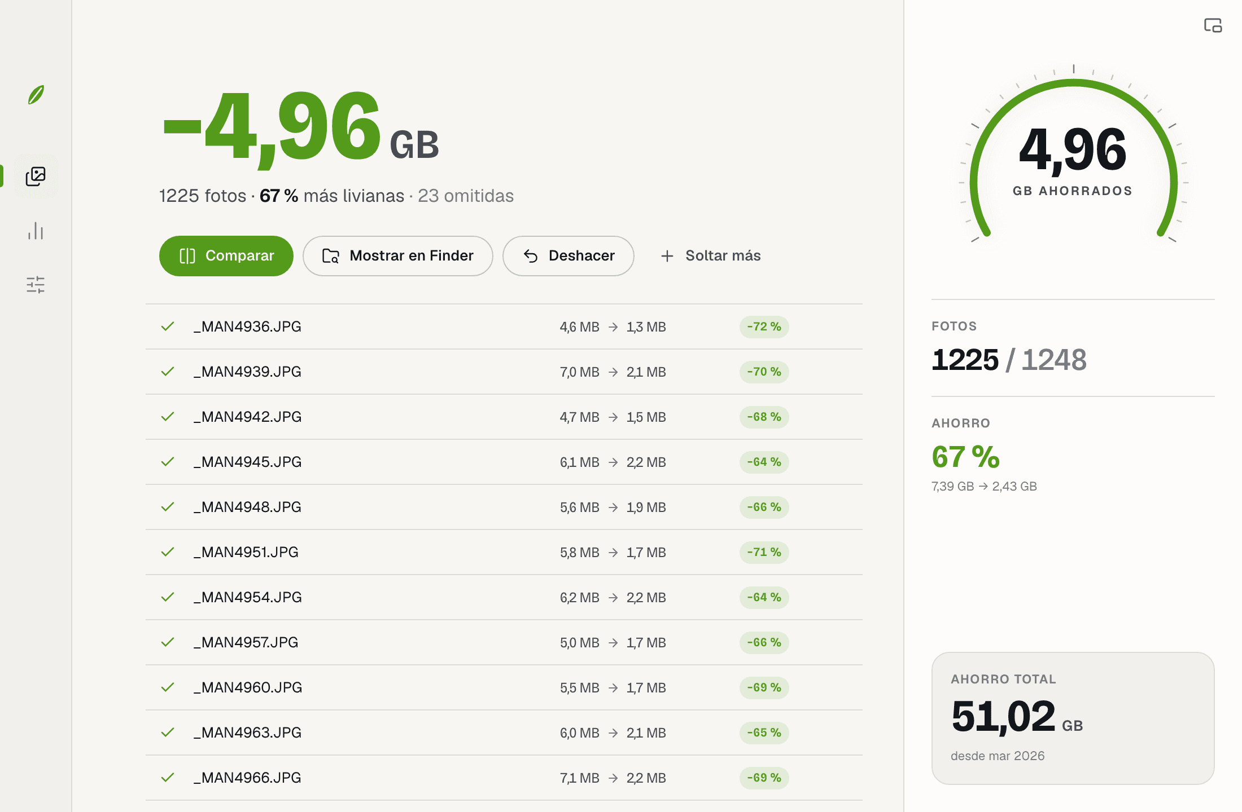This screenshot has height=812, width=1242.
Task: Select the _MAN4951.JPG file row
Action: click(504, 552)
